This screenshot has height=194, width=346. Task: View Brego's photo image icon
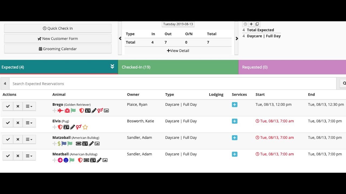tap(107, 110)
